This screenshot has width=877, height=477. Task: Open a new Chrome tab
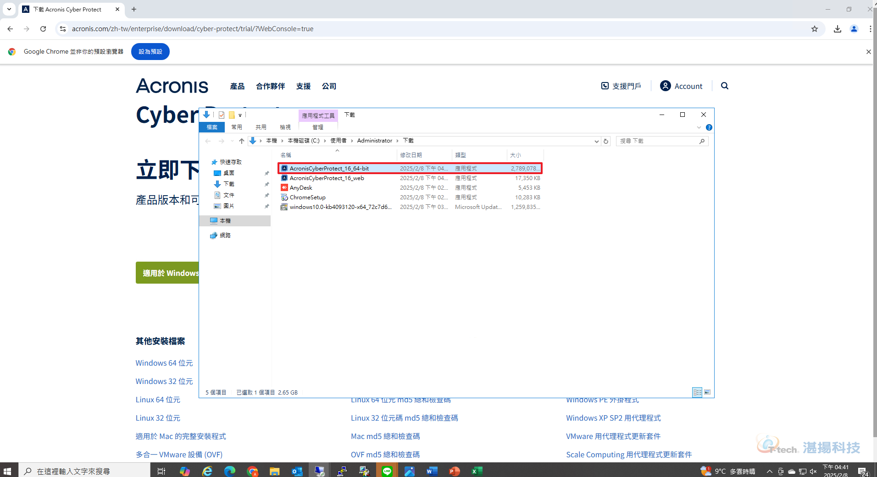[134, 9]
